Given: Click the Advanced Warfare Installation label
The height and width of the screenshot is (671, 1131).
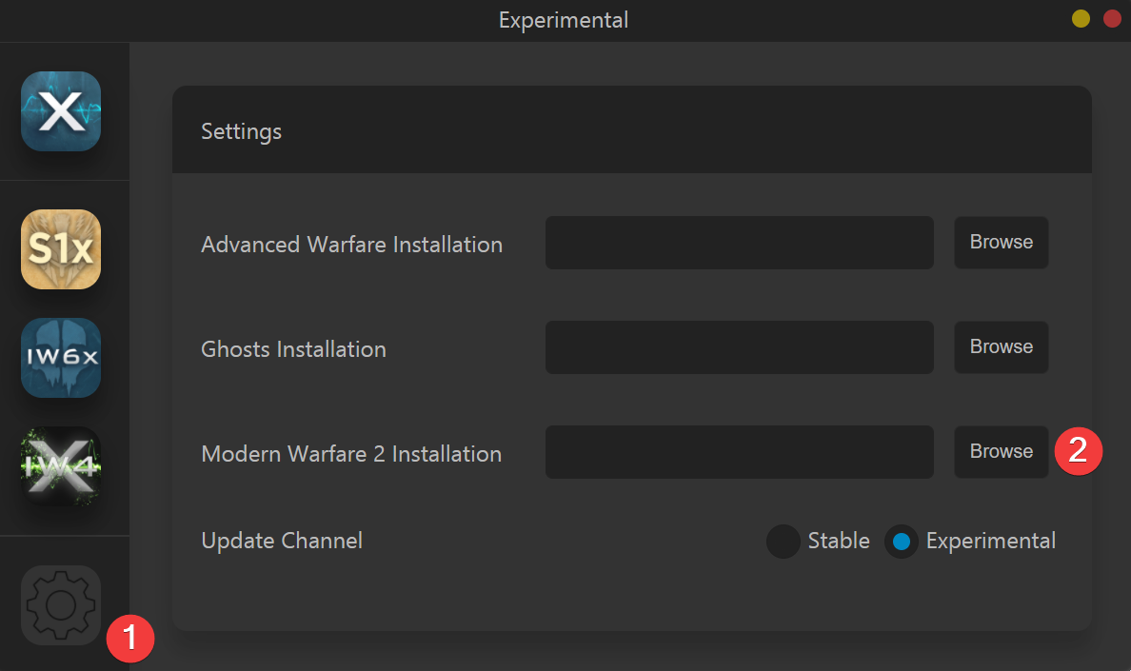Looking at the screenshot, I should pos(352,245).
